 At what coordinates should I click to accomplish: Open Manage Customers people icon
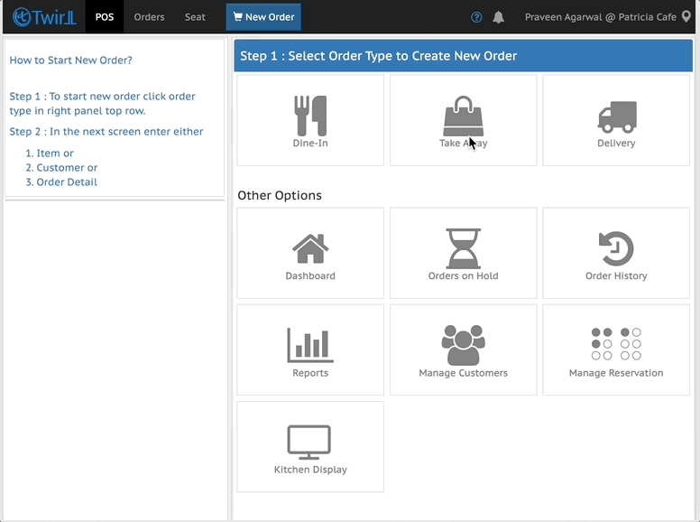[x=463, y=345]
